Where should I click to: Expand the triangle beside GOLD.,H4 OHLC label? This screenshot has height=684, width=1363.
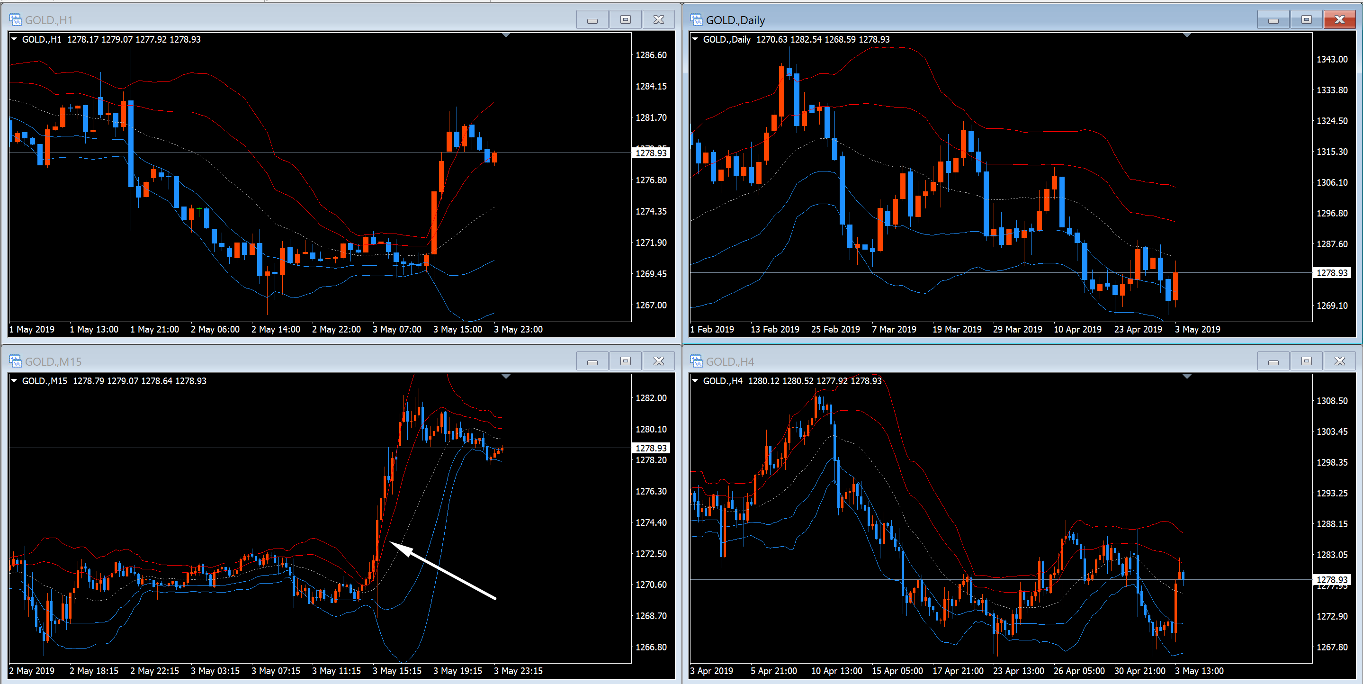point(695,381)
